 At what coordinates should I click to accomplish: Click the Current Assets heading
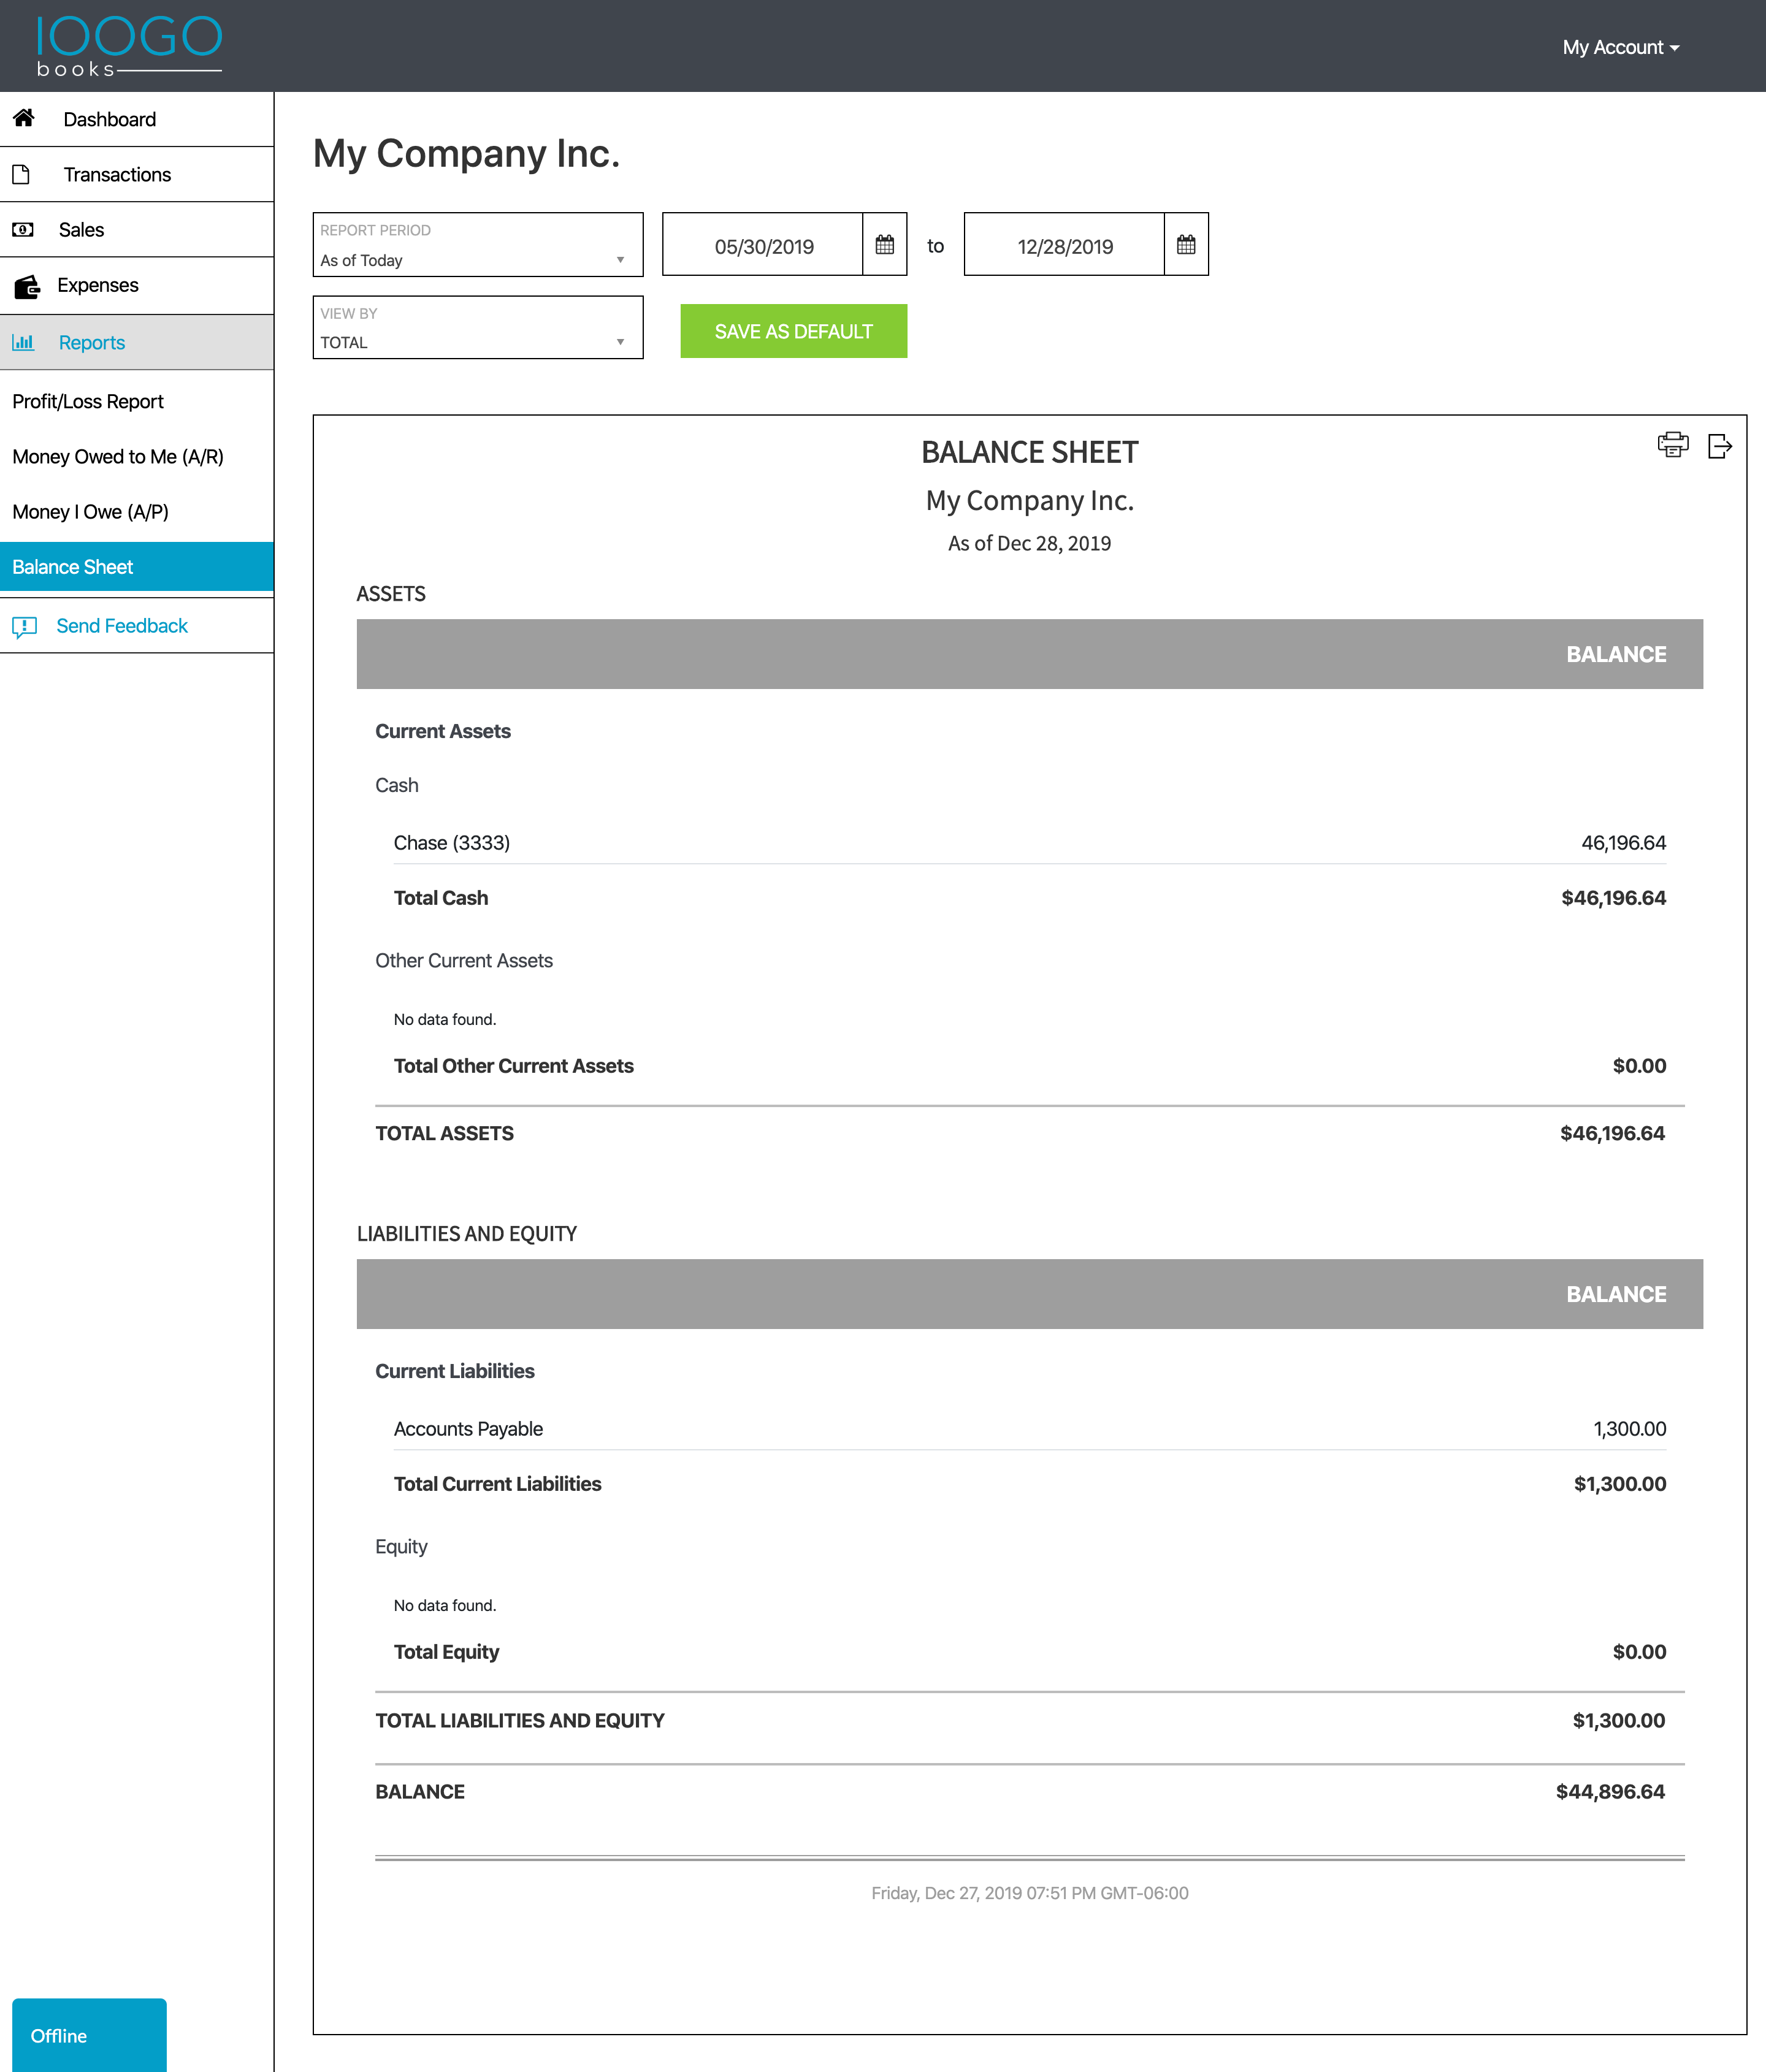pos(442,731)
